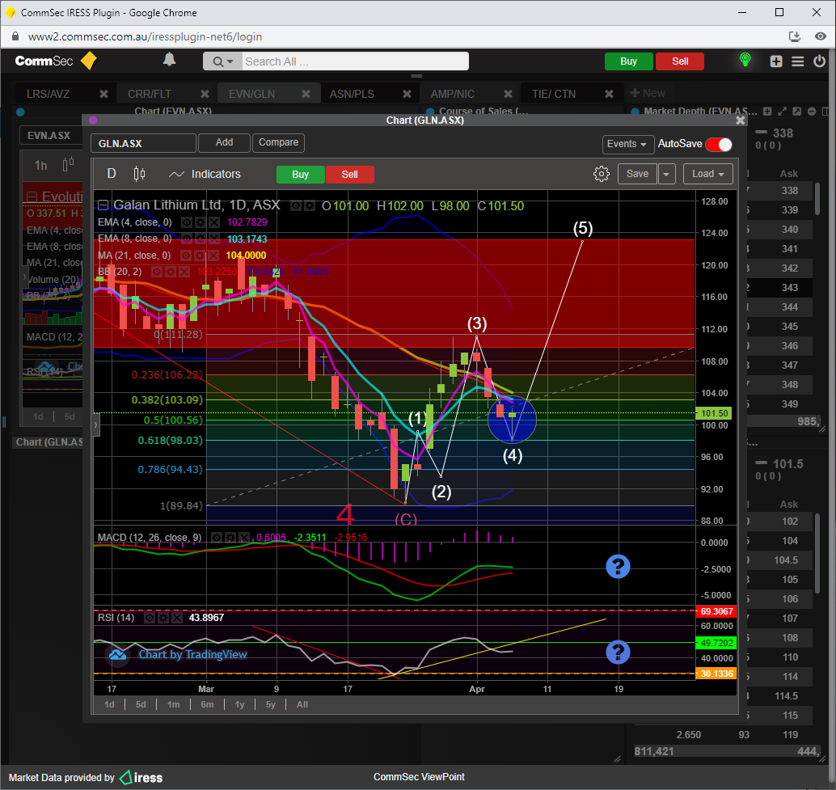Remove the MA (21, close, 0) indicator

[x=212, y=256]
